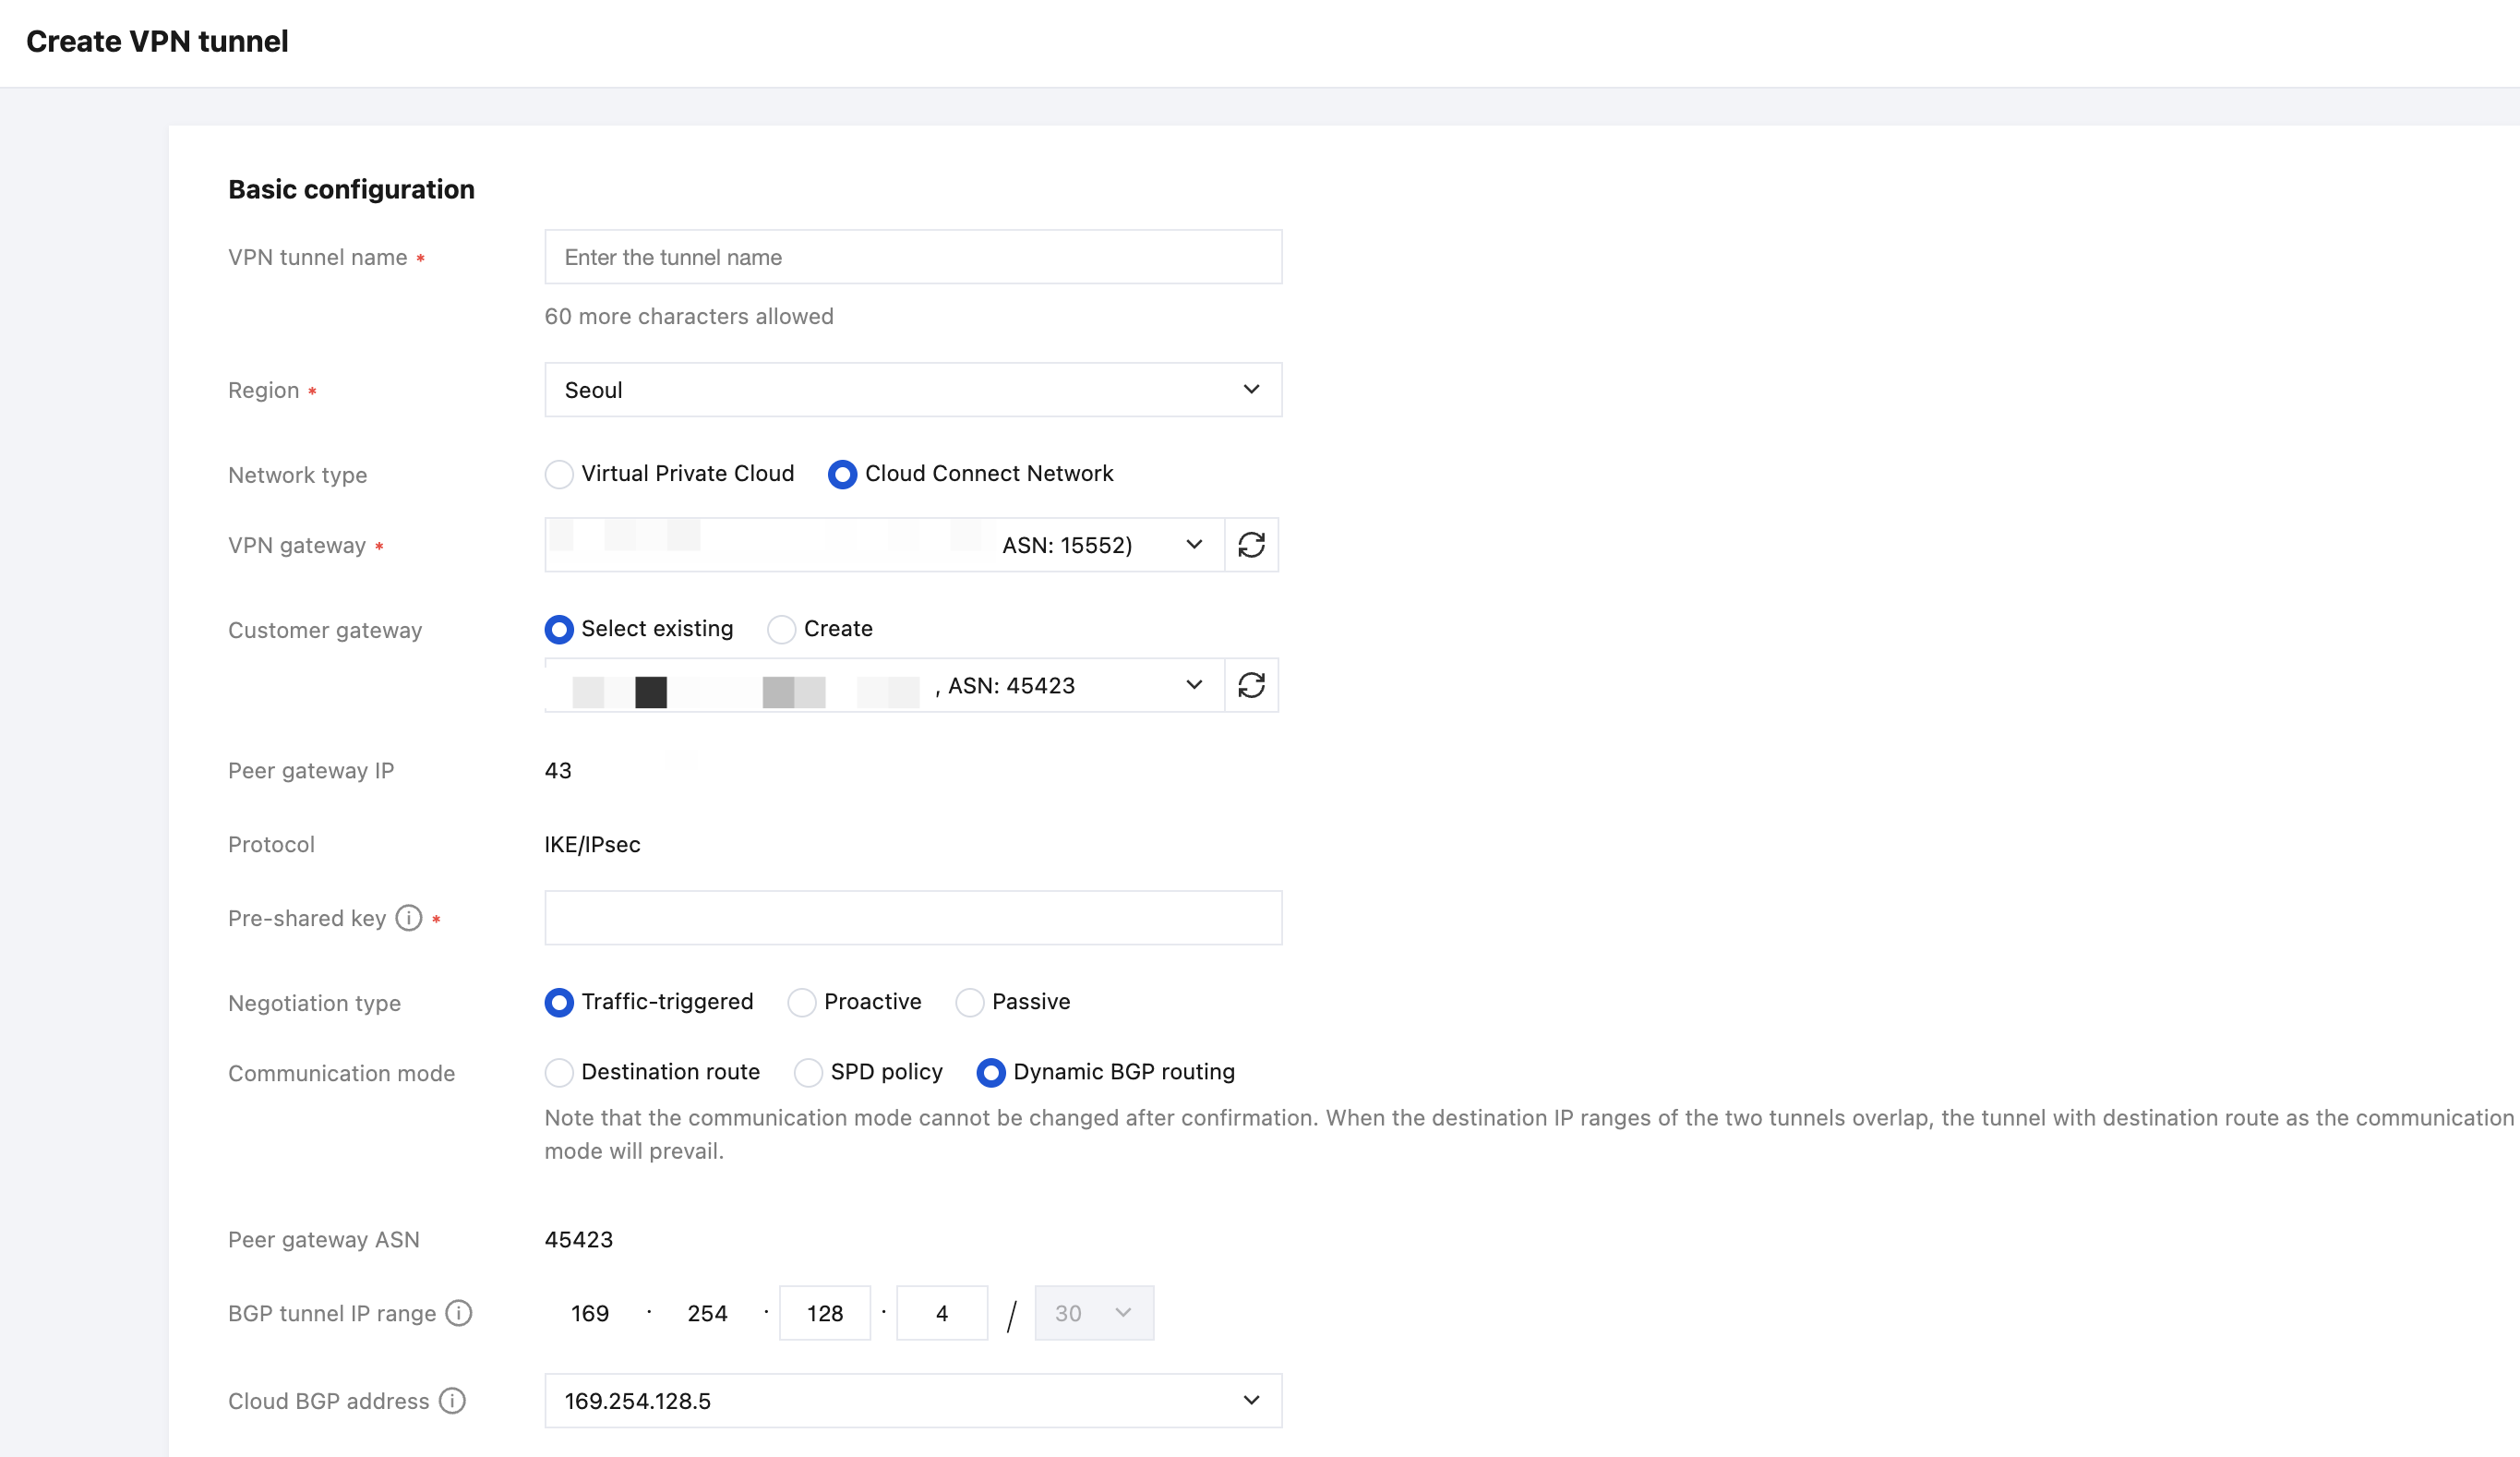Click the Region field label

tap(264, 391)
